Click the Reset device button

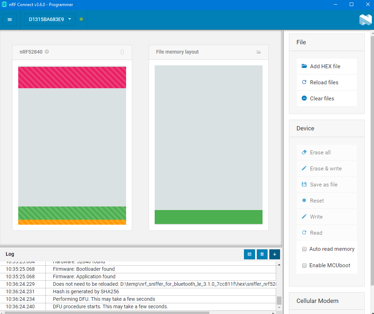[326, 201]
